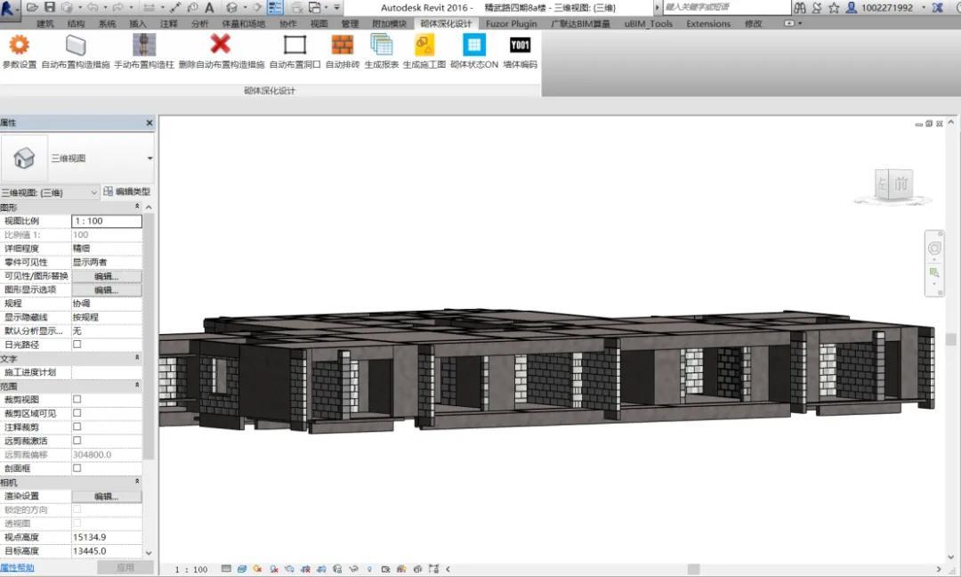Collapse the 文字 properties section
Screen dimensions: 961x577
click(x=137, y=357)
